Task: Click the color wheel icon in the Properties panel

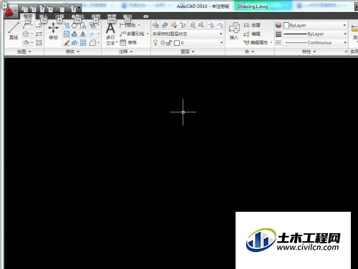Action: tap(279, 25)
